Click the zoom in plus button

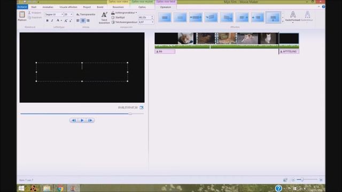point(321,180)
